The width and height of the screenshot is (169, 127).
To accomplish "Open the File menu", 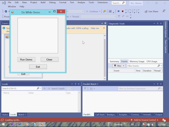I will point(10,2).
